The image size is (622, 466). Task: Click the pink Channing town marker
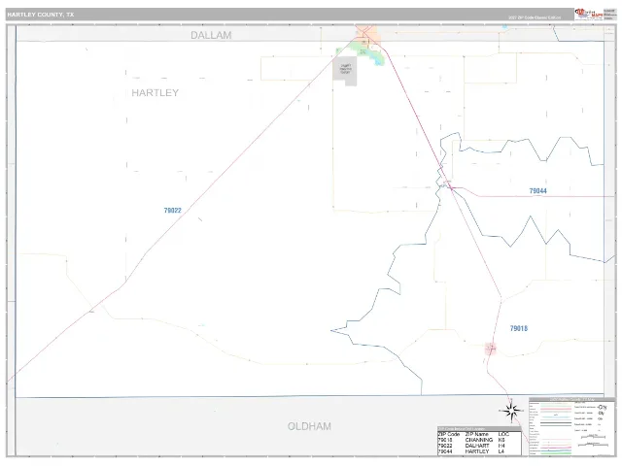click(491, 349)
